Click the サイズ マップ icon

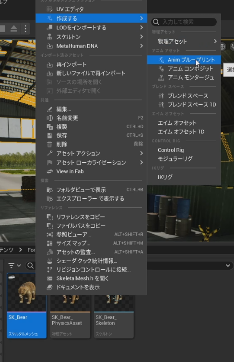(49, 243)
